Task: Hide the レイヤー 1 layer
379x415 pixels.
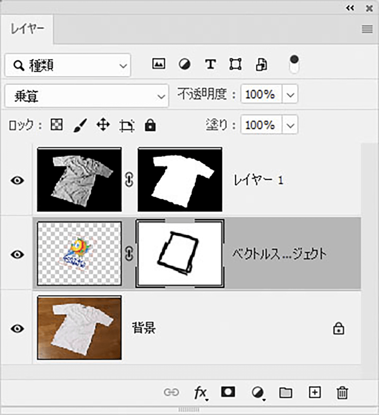Action: 17,180
